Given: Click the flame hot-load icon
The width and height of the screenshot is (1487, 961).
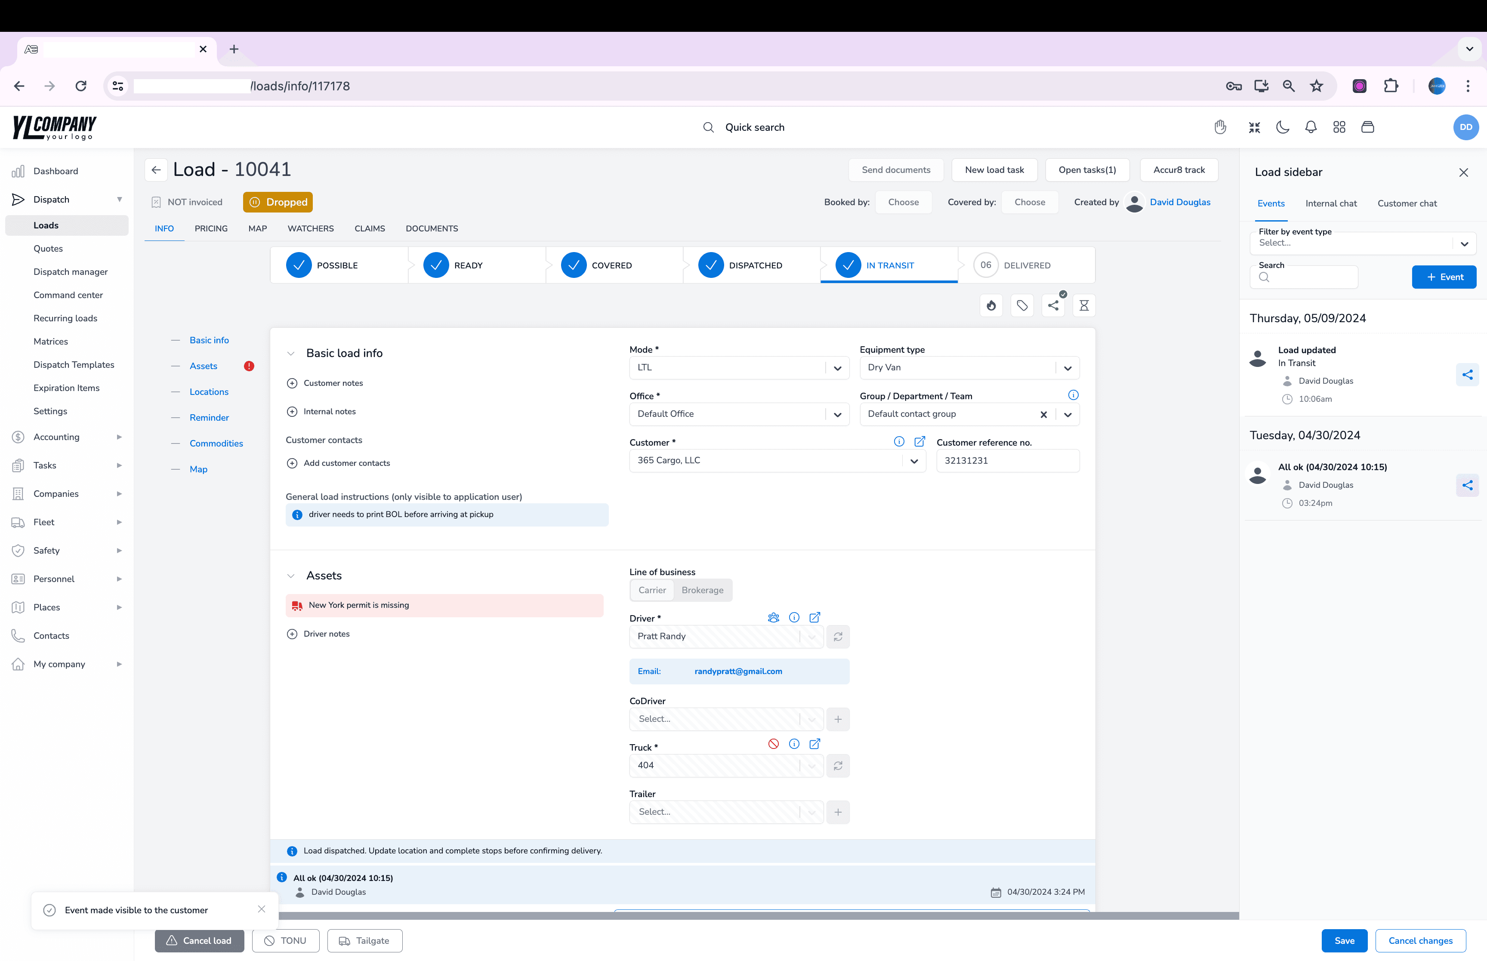Looking at the screenshot, I should [991, 305].
